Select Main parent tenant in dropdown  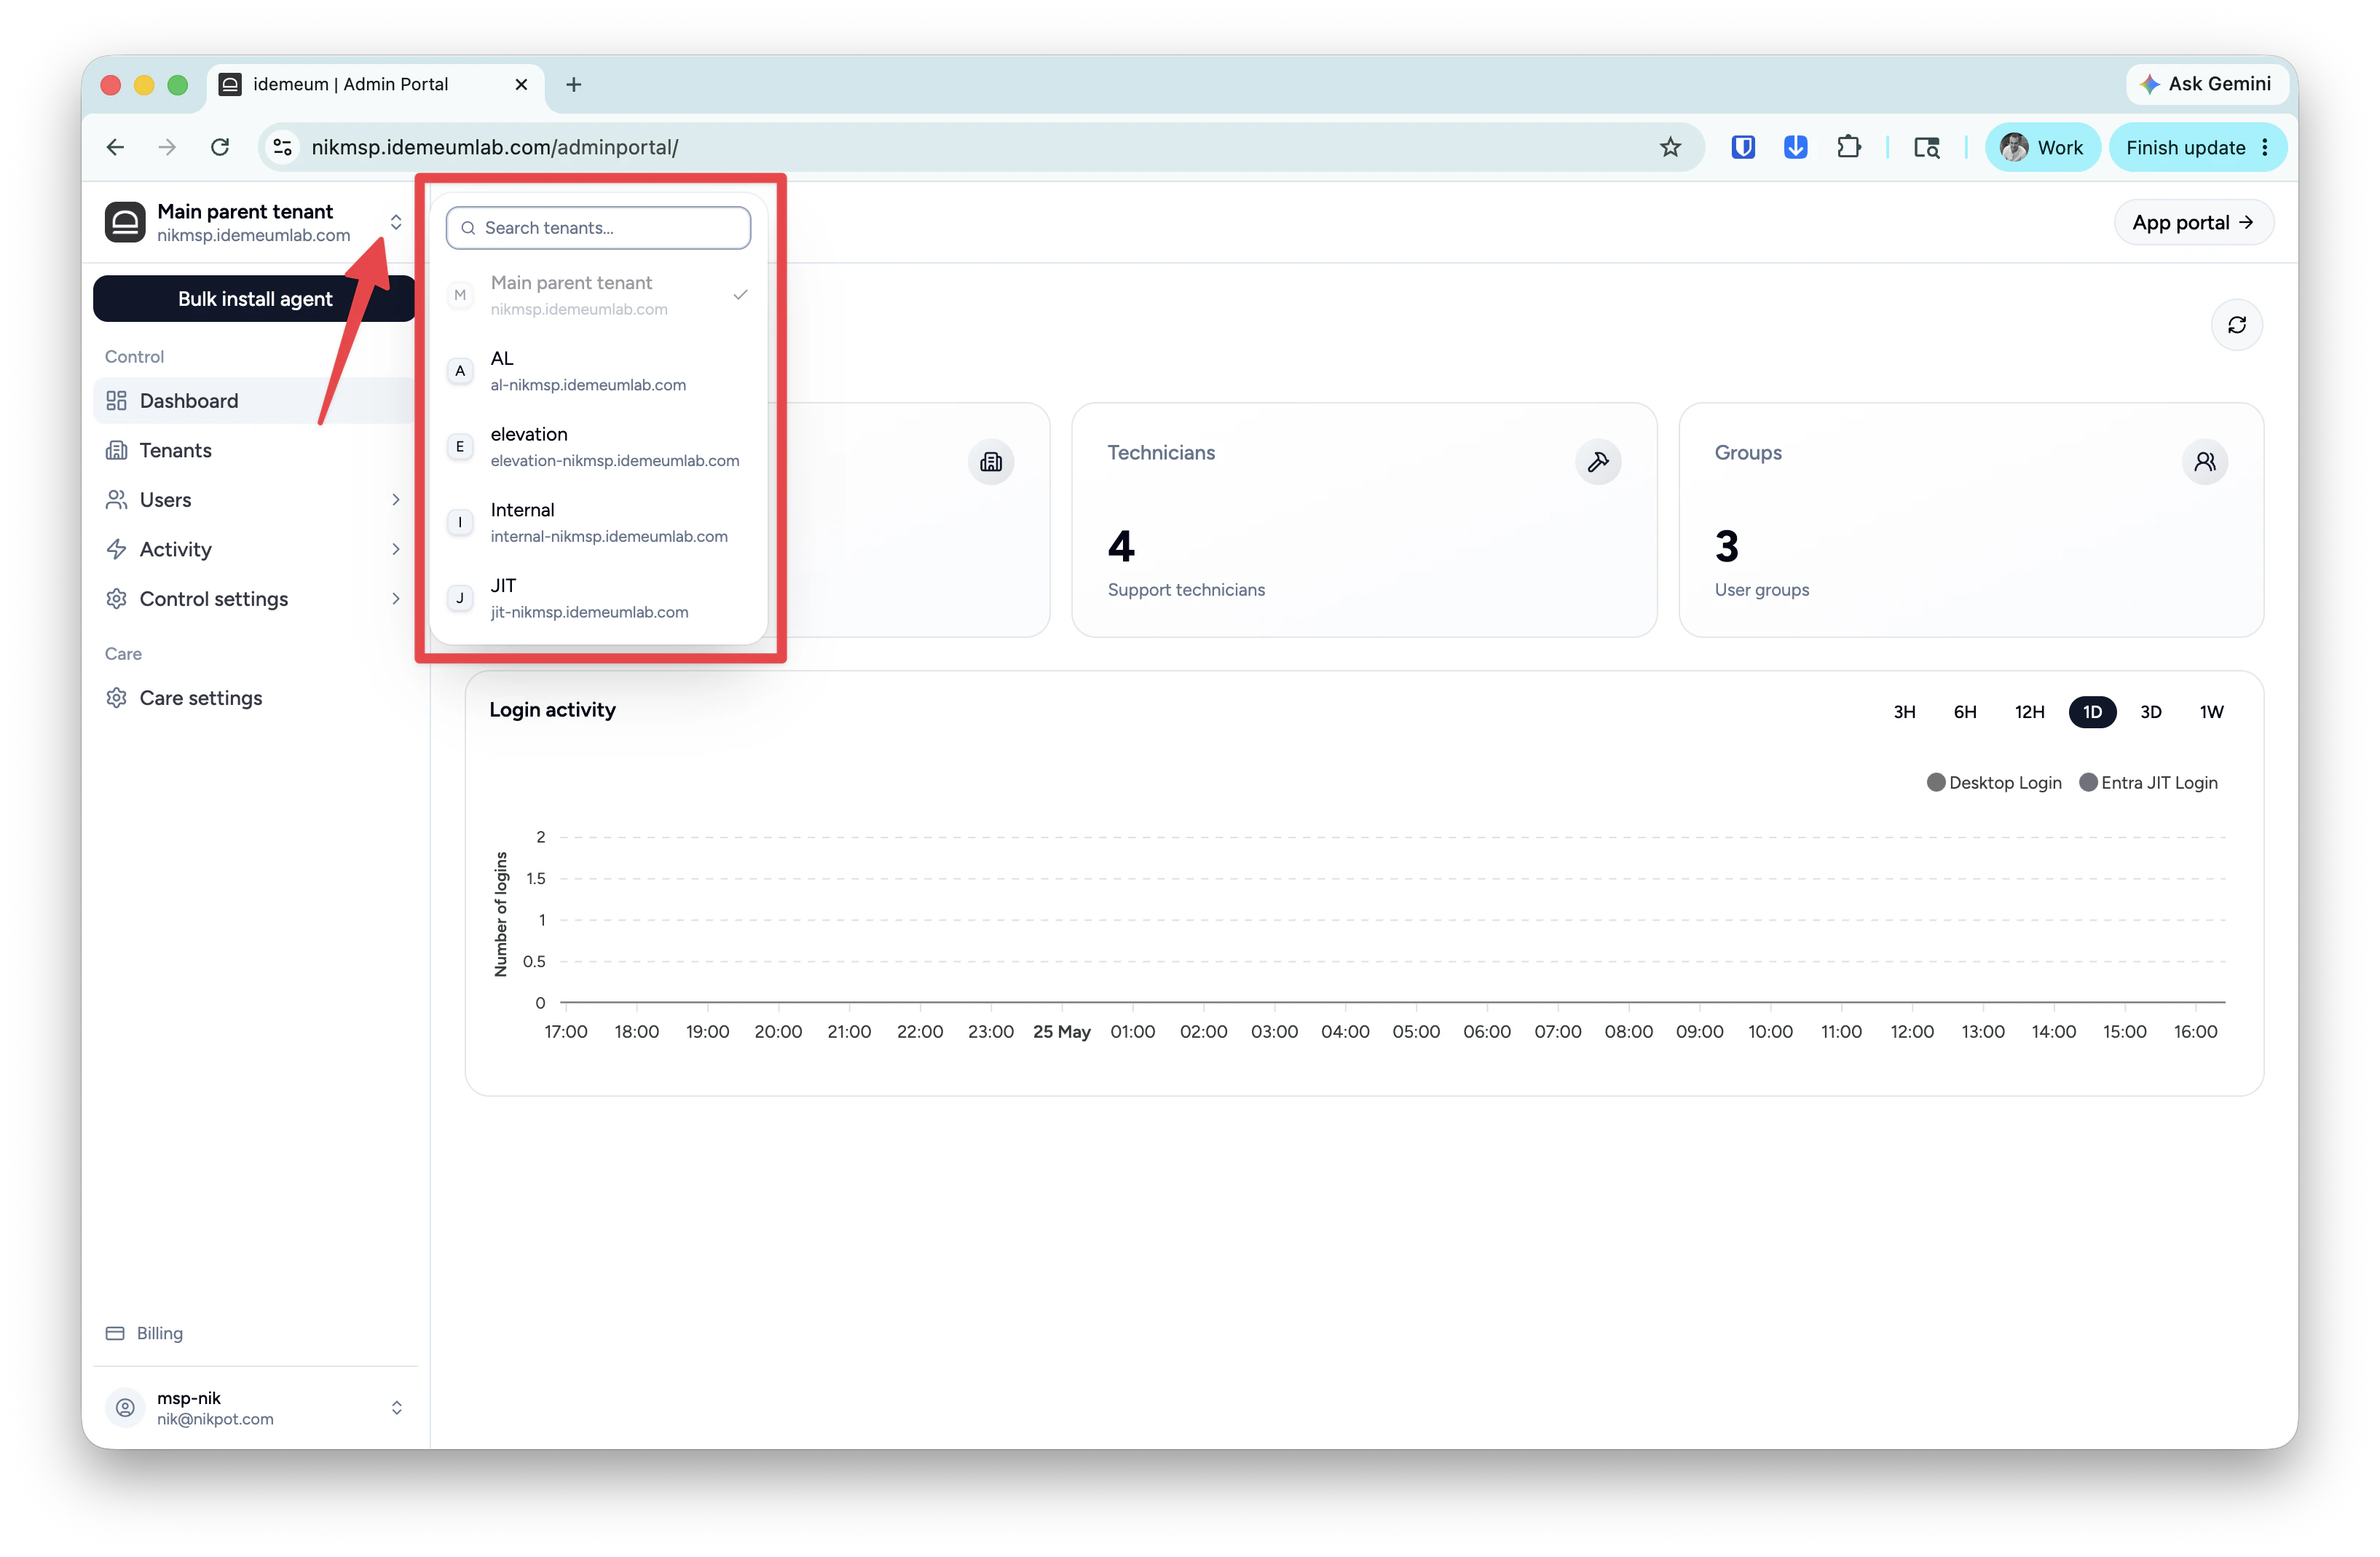pos(598,295)
